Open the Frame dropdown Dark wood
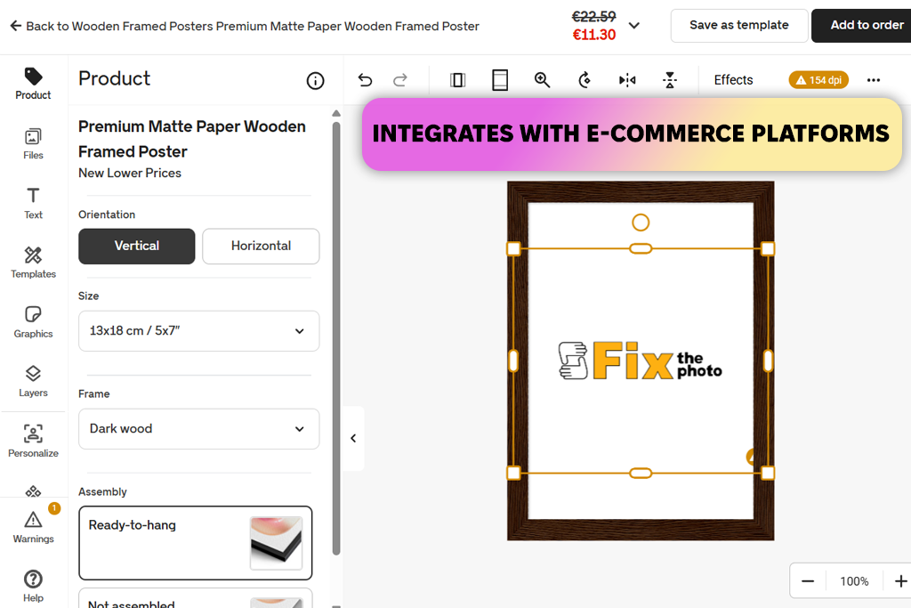The image size is (911, 608). (x=198, y=429)
